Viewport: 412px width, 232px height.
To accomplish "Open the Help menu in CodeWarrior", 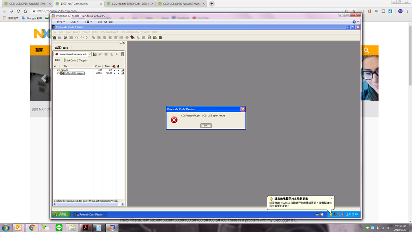I will click(155, 32).
